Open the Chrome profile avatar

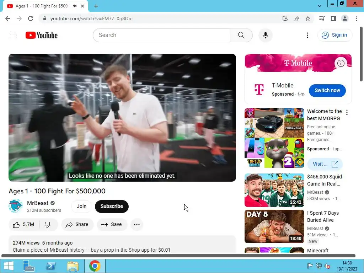pyautogui.click(x=344, y=18)
